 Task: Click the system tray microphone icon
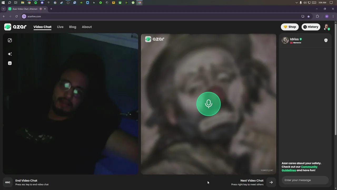tap(301, 3)
